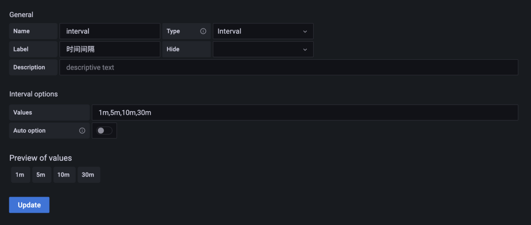Click the Type info icon
This screenshot has height=225, width=531.
pyautogui.click(x=203, y=31)
